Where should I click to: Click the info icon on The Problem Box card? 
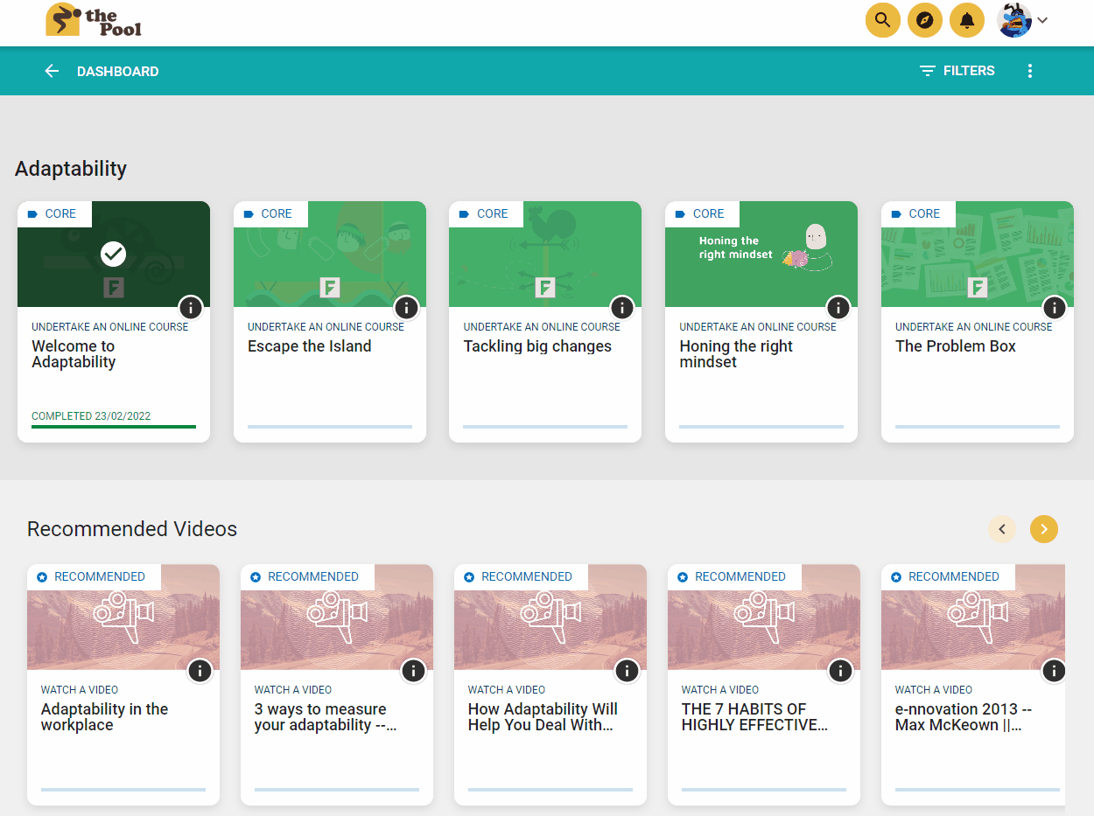click(x=1054, y=308)
